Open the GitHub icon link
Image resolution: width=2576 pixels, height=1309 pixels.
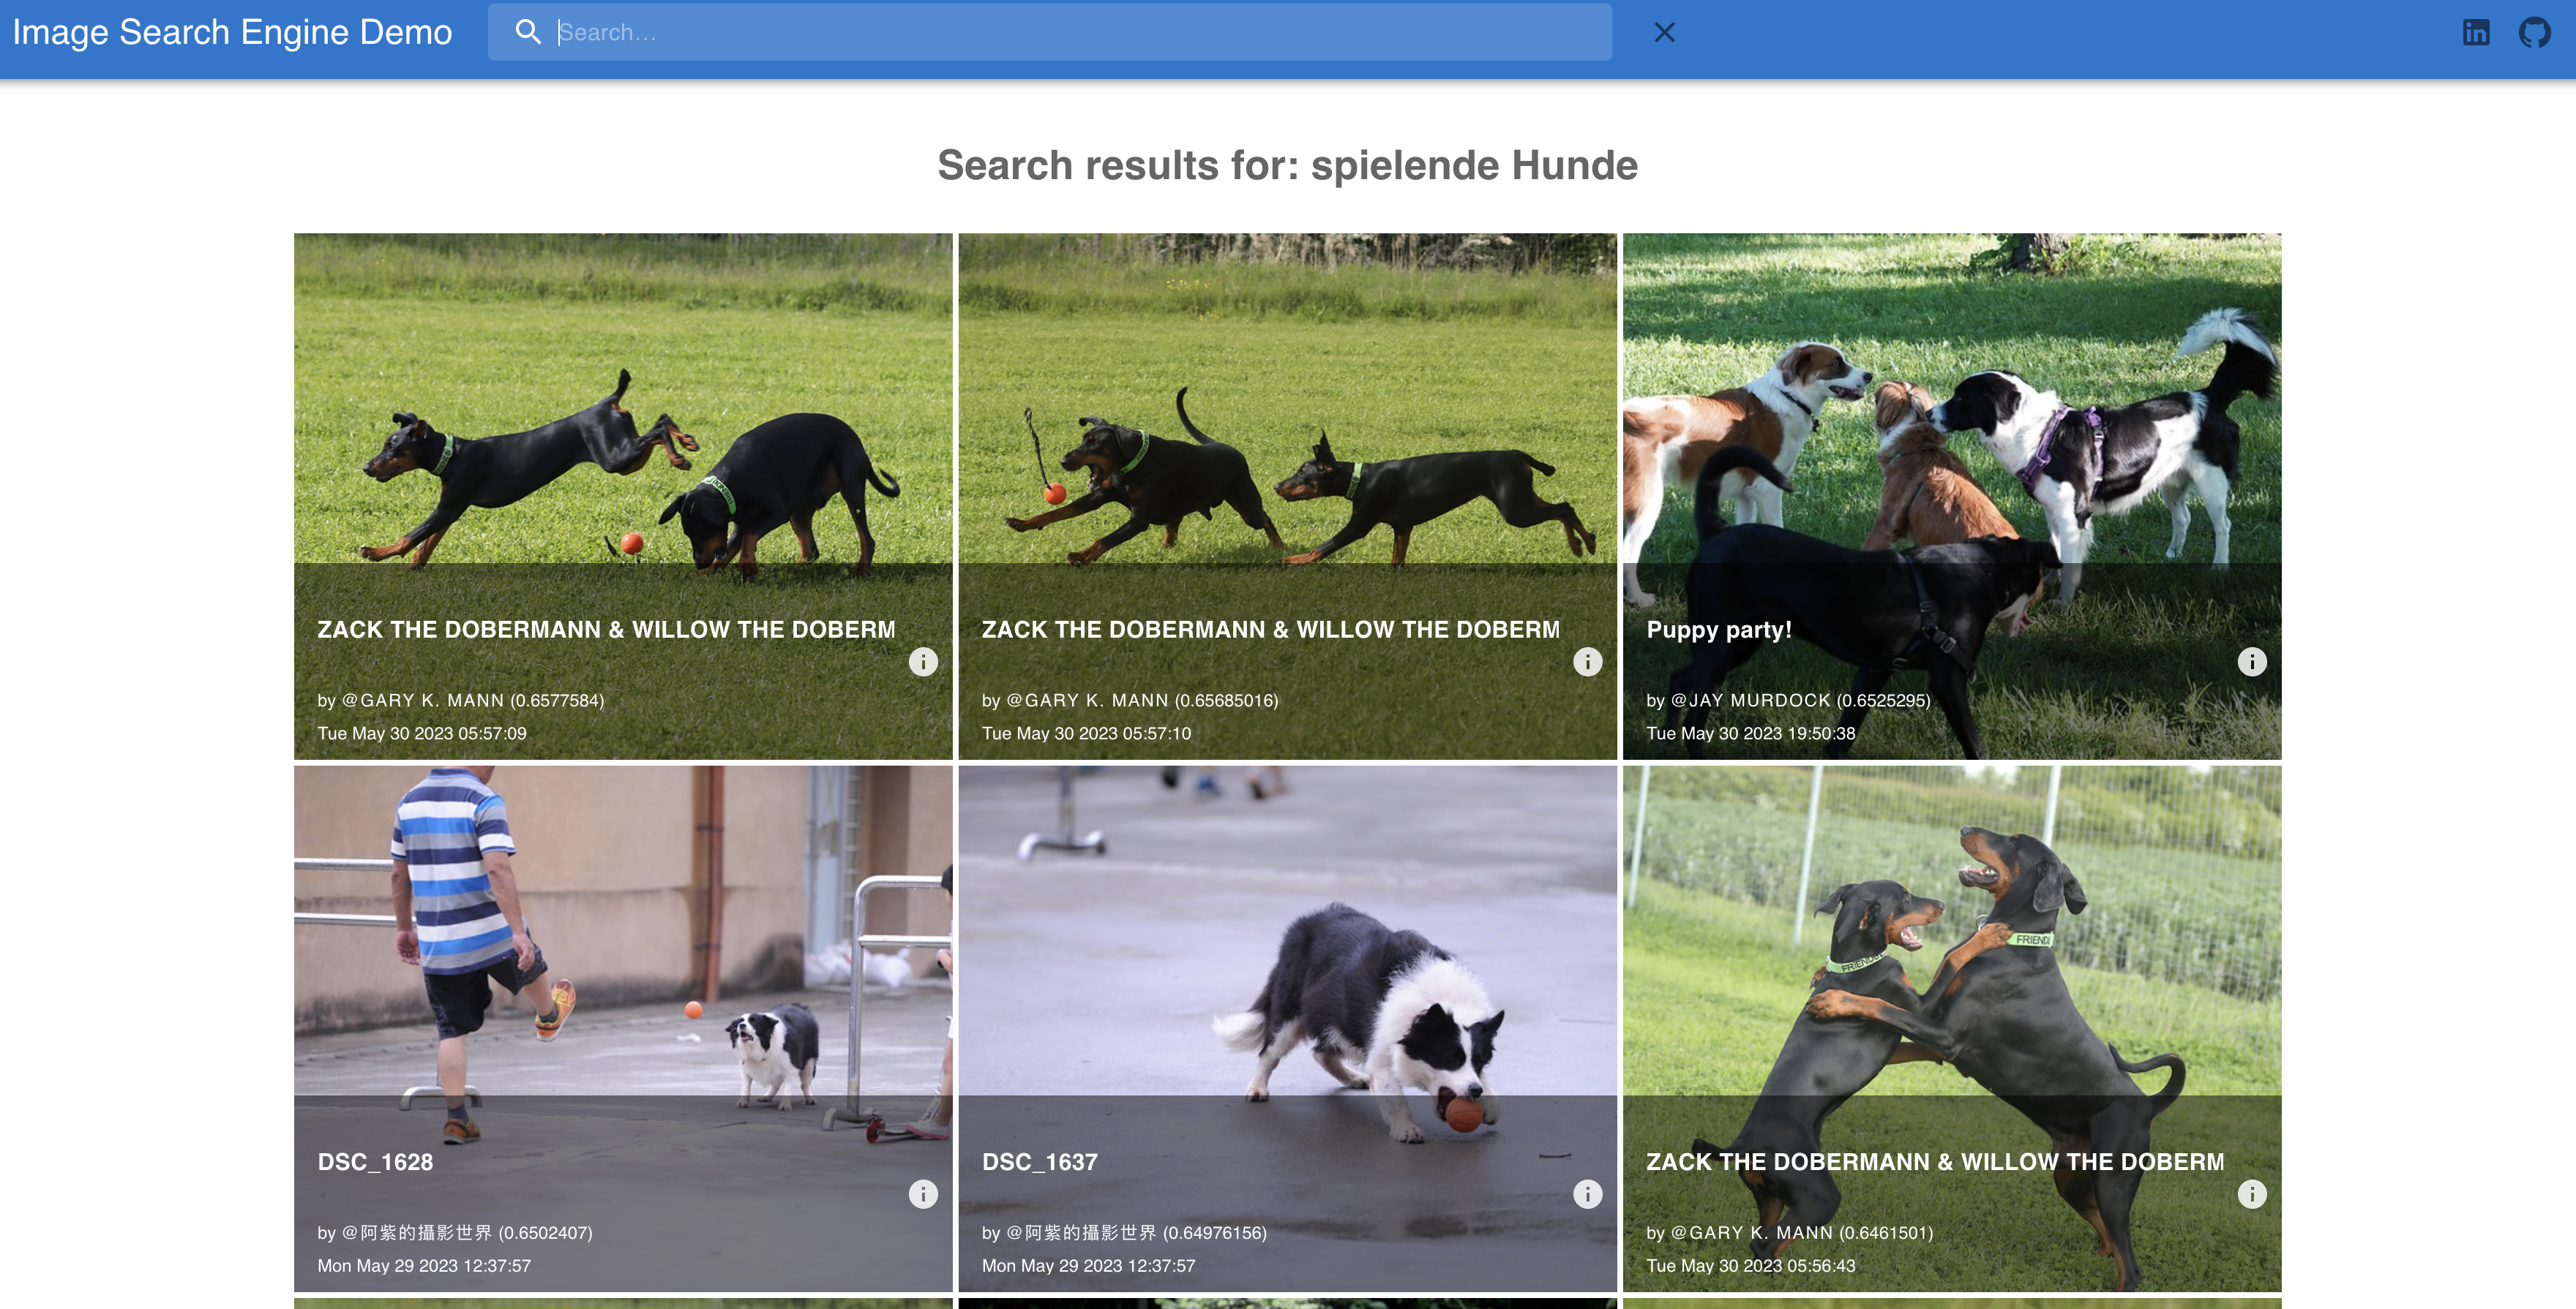pos(2534,32)
